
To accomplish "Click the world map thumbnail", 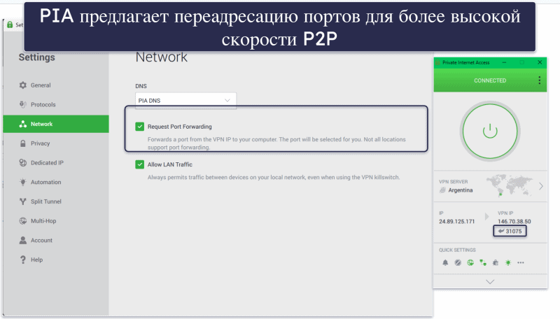I will click(510, 185).
